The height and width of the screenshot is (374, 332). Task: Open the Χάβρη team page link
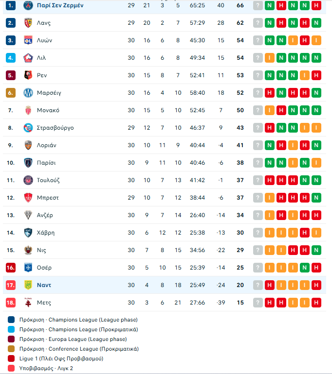pyautogui.click(x=46, y=233)
